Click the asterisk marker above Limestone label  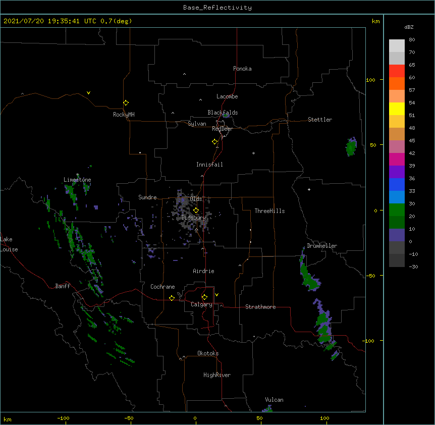[x=77, y=175]
